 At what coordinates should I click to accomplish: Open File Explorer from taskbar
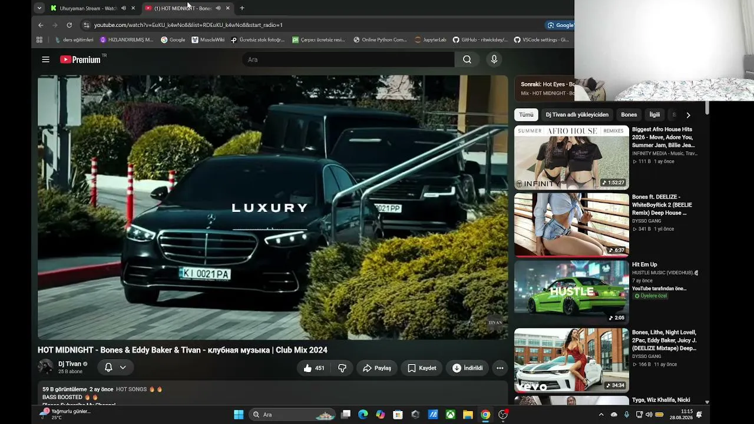pyautogui.click(x=468, y=415)
